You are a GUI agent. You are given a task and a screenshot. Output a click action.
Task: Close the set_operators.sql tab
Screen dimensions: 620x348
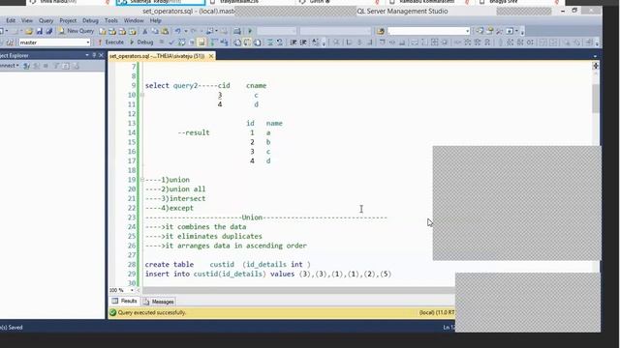(x=211, y=56)
